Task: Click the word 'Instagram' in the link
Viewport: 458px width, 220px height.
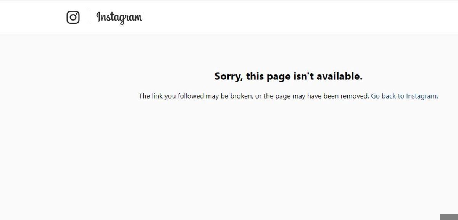Action: click(421, 96)
